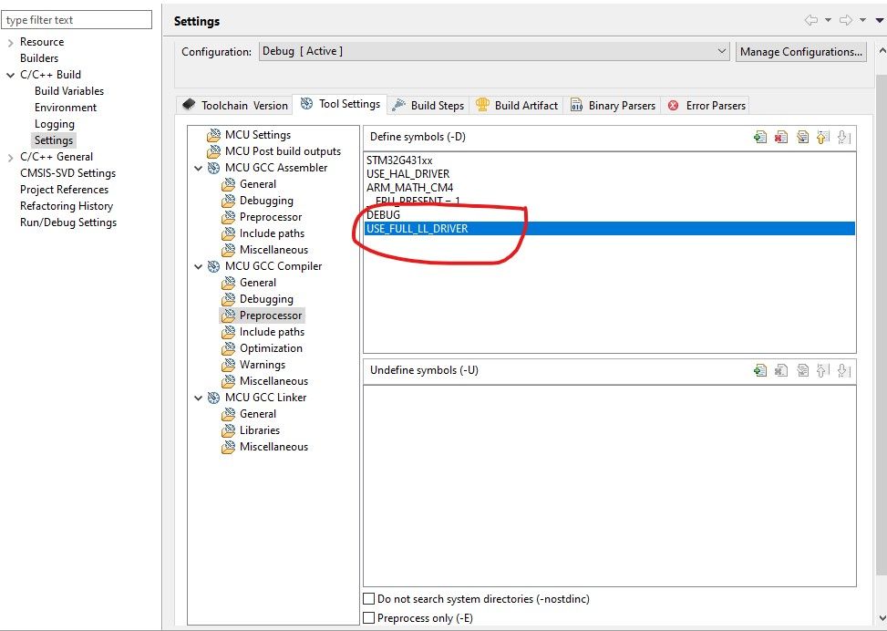This screenshot has height=631, width=887.
Task: Switch to Tool Settings tab
Action: pos(340,104)
